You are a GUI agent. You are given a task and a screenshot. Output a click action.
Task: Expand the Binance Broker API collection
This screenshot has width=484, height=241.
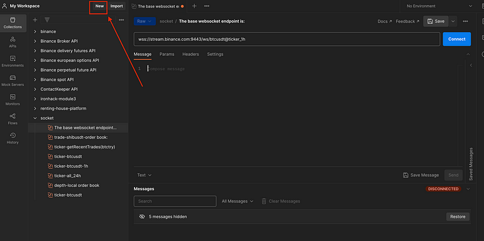35,41
